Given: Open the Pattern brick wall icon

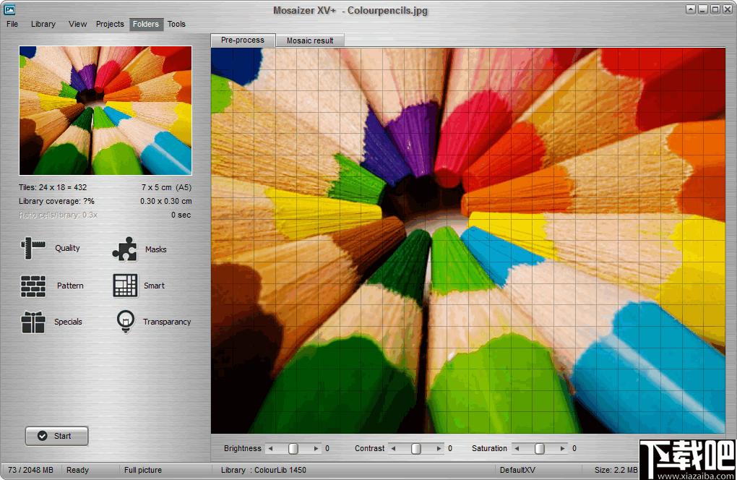Looking at the screenshot, I should 33,286.
